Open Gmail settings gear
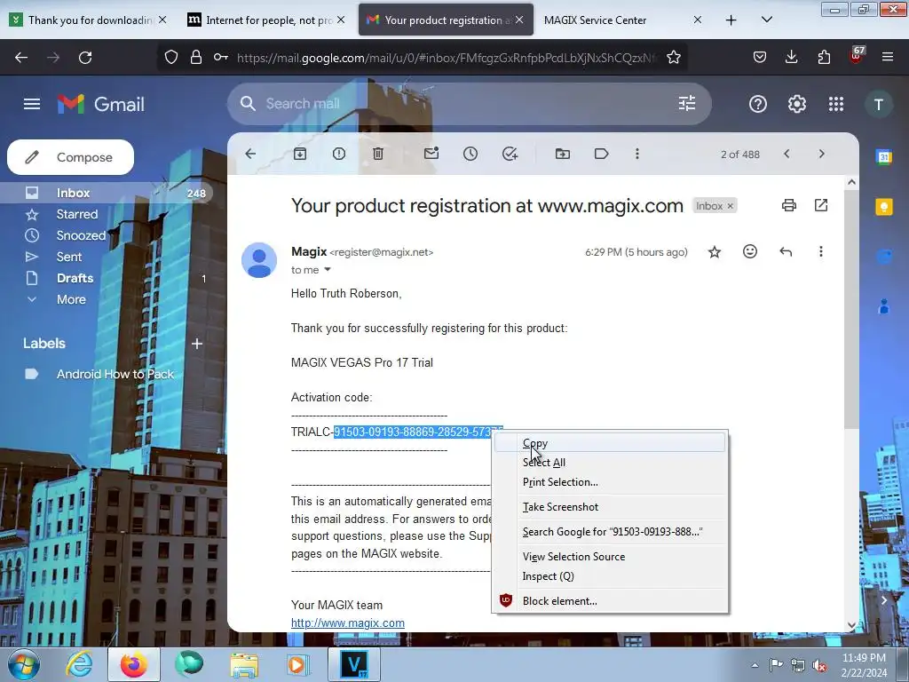Image resolution: width=909 pixels, height=682 pixels. (797, 105)
